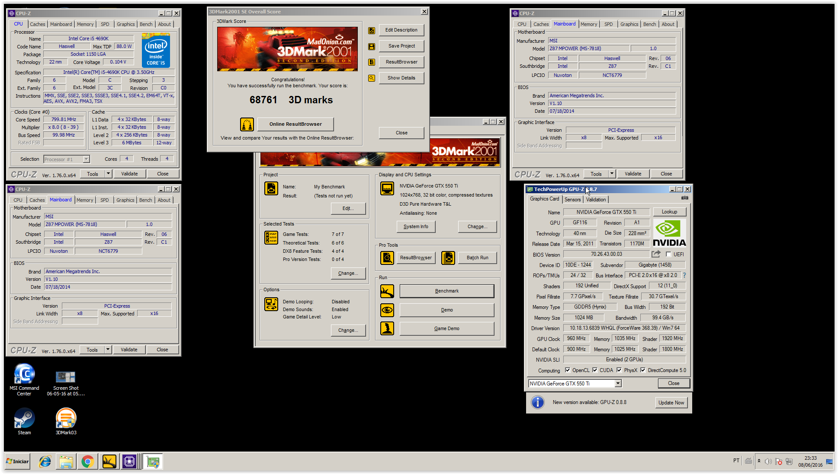Click the Save Project floppy icon
The height and width of the screenshot is (474, 838).
[372, 47]
